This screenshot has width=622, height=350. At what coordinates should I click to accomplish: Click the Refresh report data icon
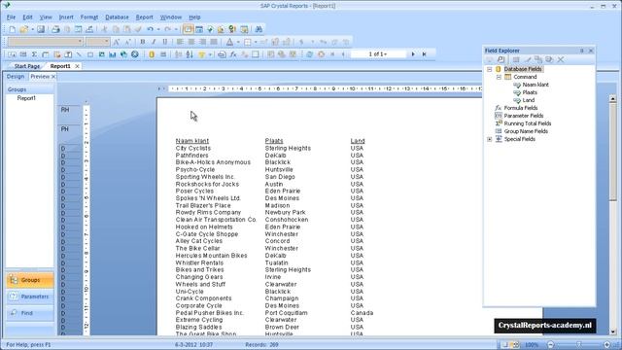[x=310, y=54]
